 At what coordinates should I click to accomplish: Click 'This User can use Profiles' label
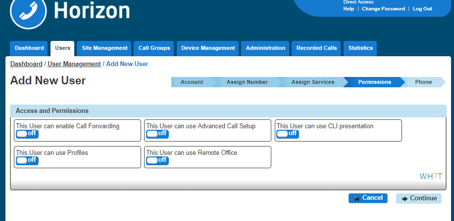(x=52, y=152)
